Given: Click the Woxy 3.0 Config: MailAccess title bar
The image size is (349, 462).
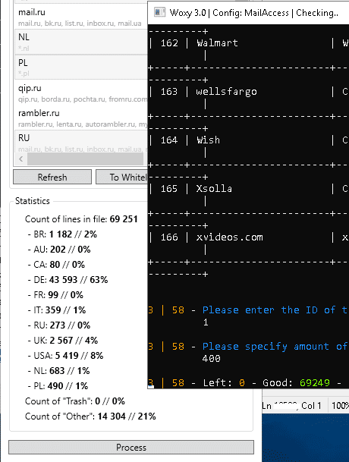Looking at the screenshot, I should click(248, 12).
